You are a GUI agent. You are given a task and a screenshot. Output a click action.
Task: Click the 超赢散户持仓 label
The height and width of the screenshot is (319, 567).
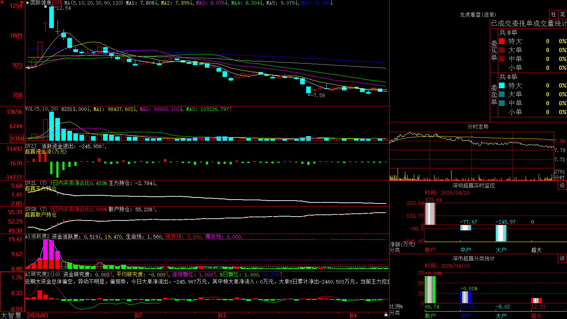41,215
